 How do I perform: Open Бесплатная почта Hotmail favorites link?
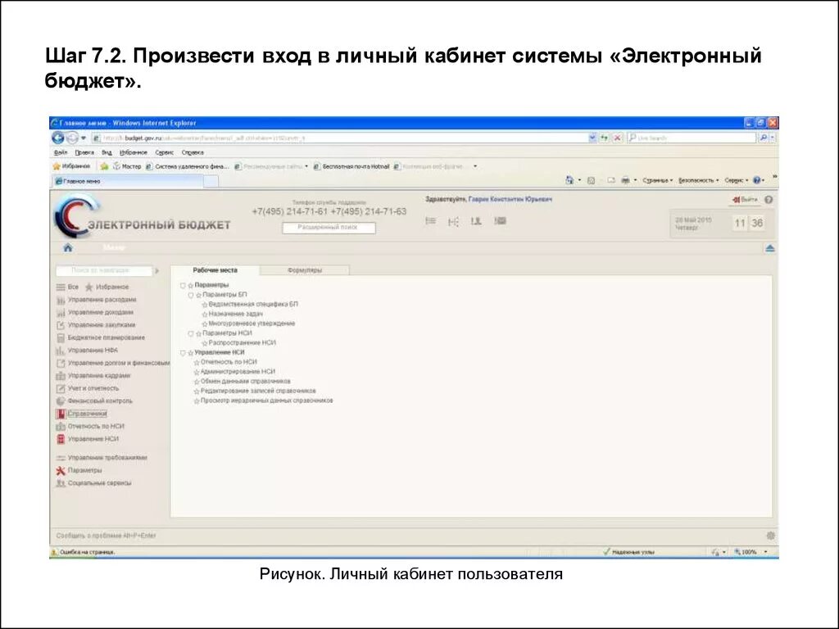tap(351, 166)
